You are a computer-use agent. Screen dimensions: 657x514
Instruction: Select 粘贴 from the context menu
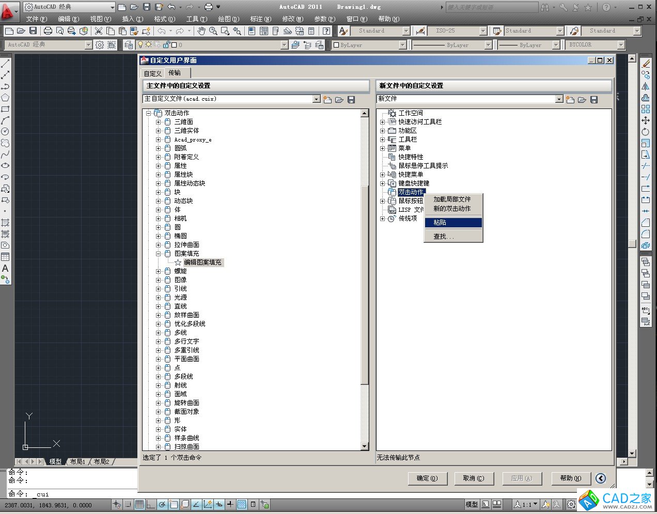pyautogui.click(x=453, y=223)
